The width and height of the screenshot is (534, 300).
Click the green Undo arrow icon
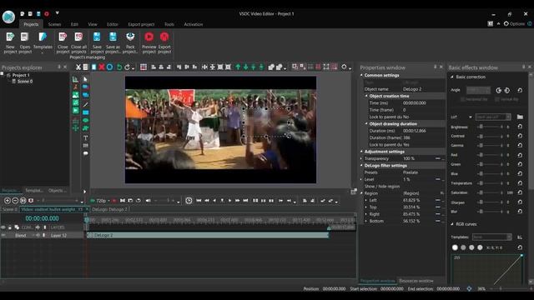[119, 67]
